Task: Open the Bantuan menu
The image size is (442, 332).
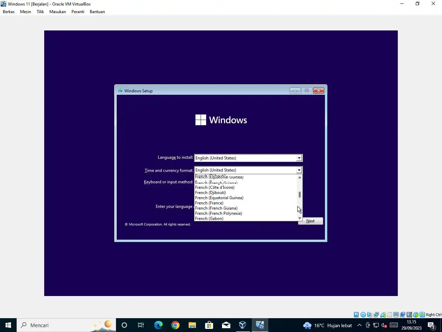Action: click(x=97, y=11)
